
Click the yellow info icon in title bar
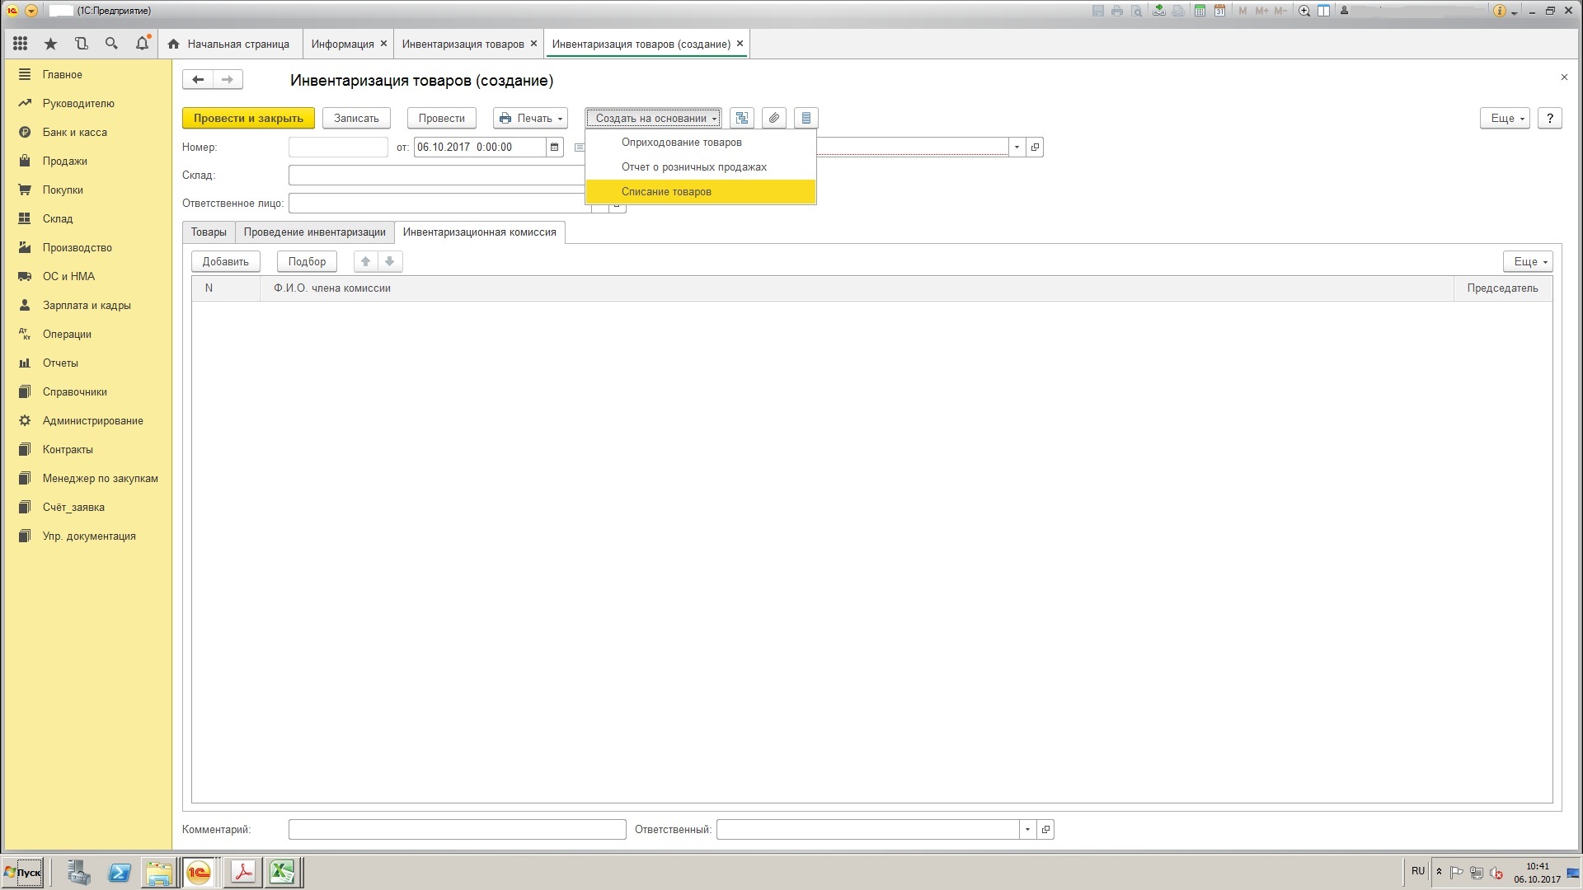(1500, 11)
